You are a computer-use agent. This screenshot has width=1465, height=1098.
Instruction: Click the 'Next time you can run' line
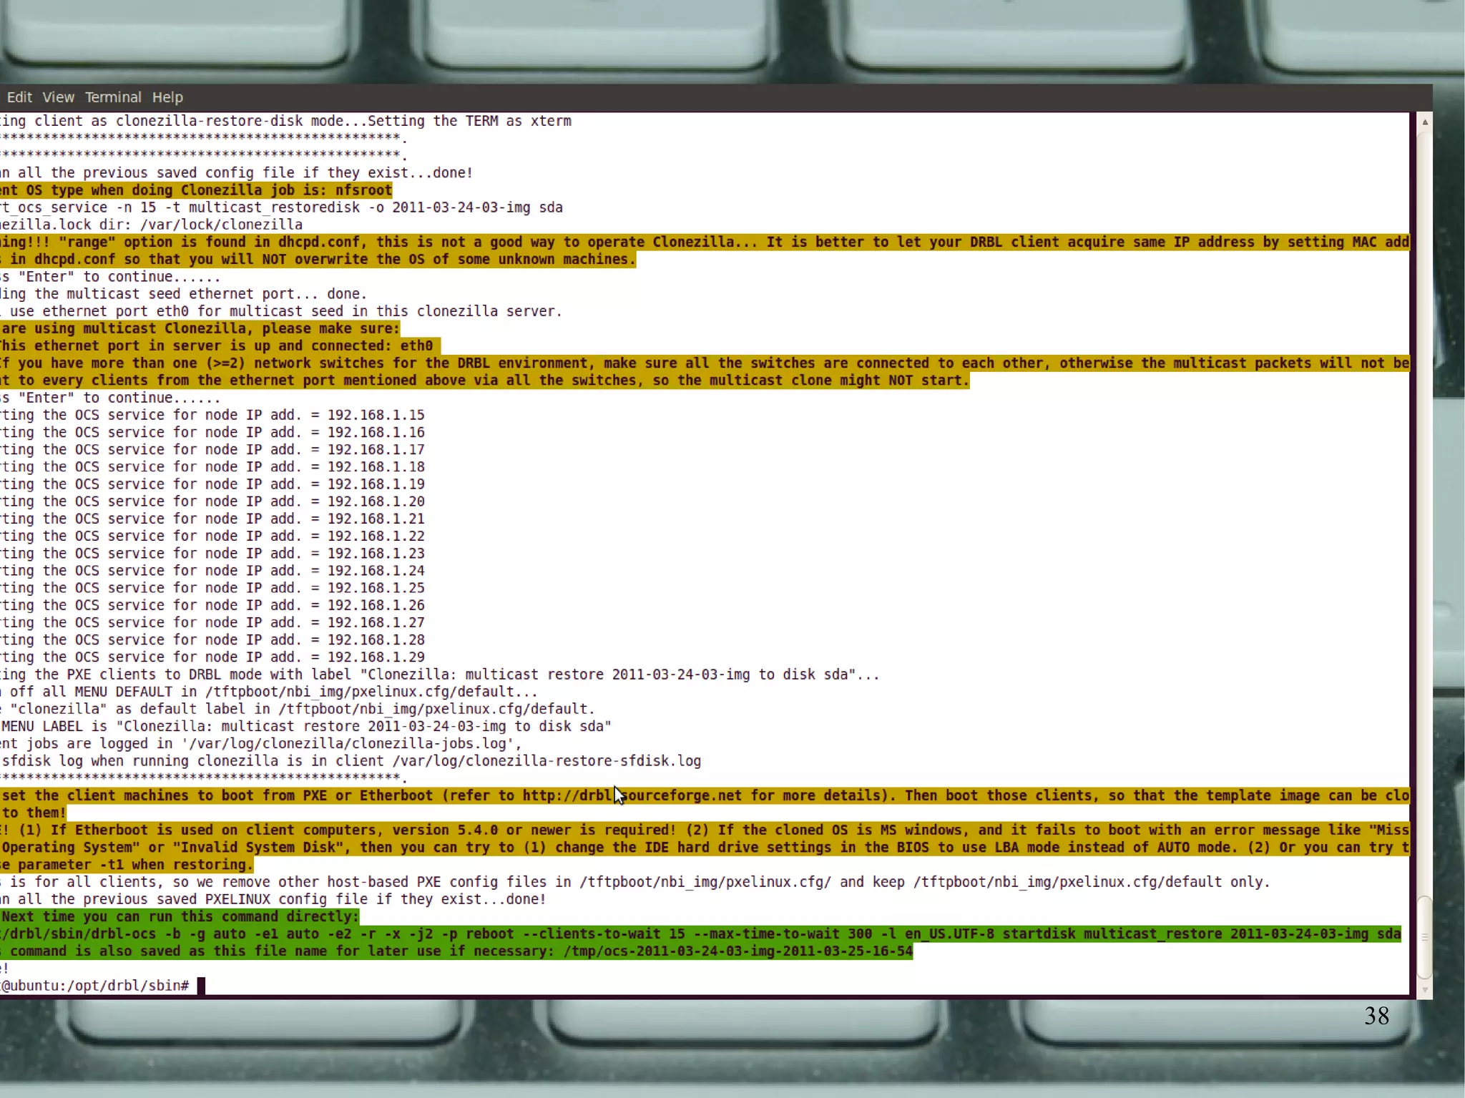click(x=180, y=917)
